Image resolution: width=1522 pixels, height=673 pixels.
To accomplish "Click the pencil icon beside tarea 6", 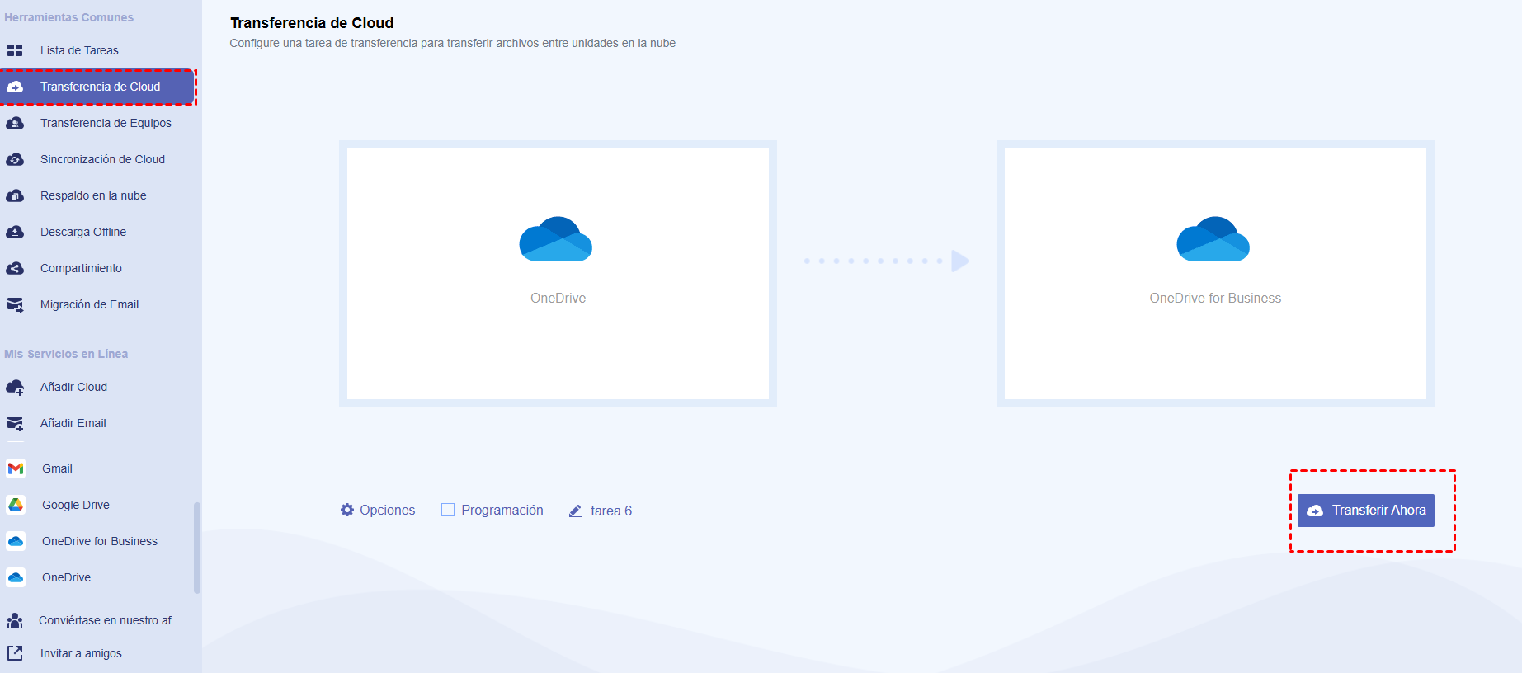I will tap(576, 511).
